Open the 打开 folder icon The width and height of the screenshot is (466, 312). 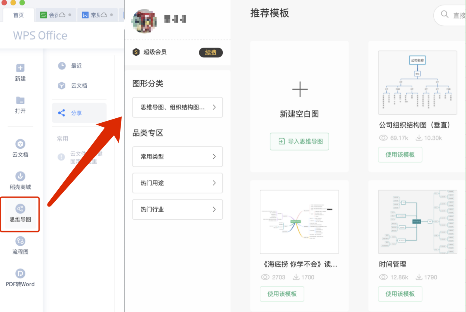[20, 100]
